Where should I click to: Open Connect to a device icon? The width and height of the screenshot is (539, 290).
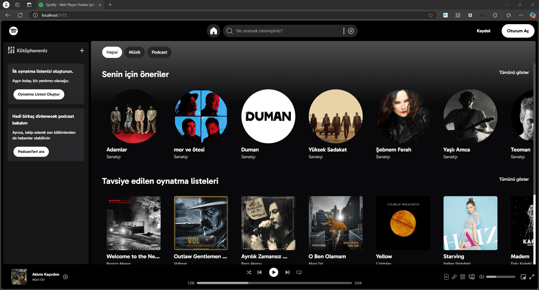472,277
